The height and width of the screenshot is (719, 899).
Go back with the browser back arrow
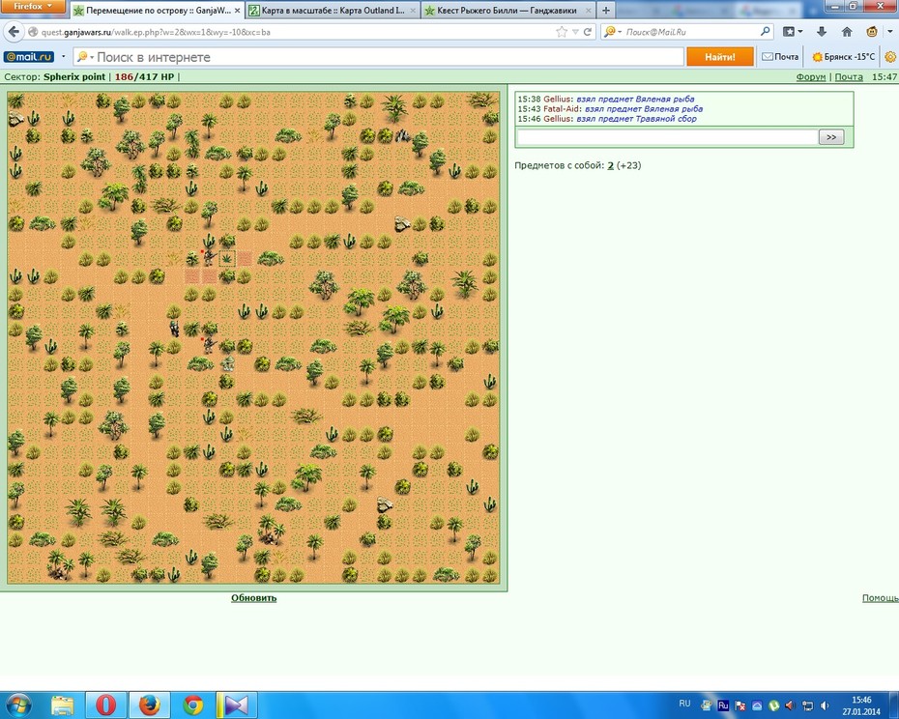tap(14, 32)
